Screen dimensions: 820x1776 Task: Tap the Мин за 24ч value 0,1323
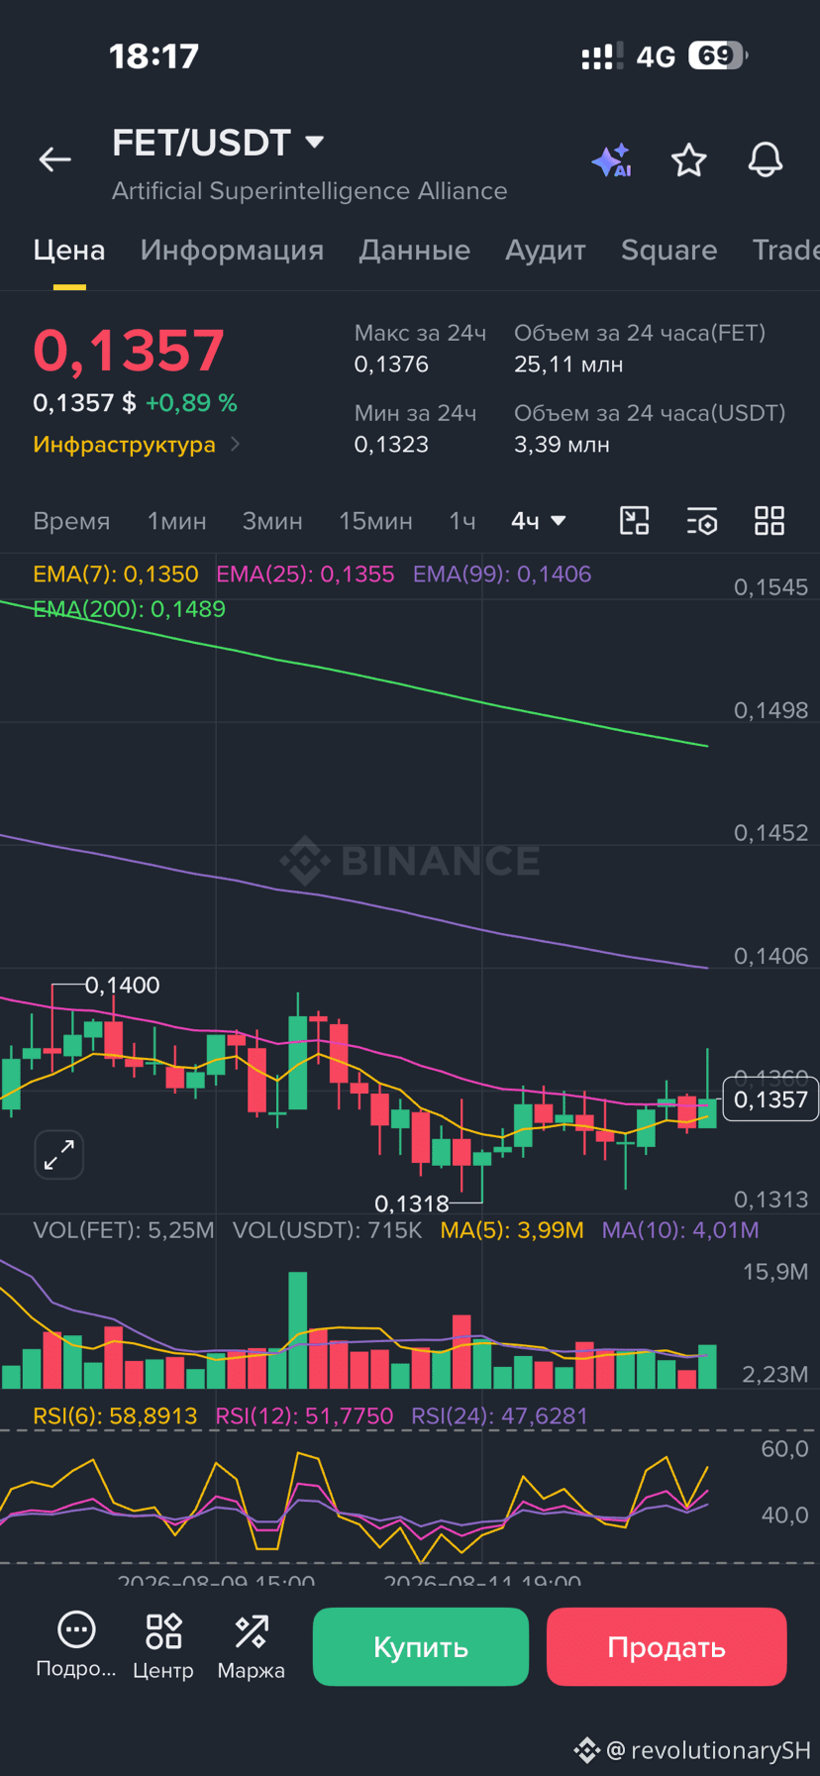391,445
